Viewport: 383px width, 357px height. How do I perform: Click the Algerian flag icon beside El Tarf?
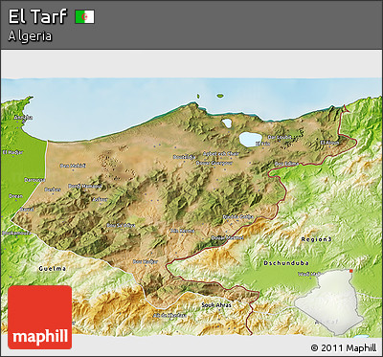tap(85, 17)
